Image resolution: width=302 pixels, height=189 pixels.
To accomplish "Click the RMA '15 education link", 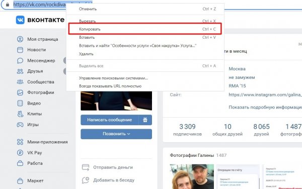I will click(237, 86).
